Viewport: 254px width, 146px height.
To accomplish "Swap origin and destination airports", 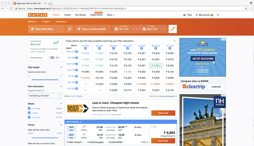I will [x=70, y=29].
